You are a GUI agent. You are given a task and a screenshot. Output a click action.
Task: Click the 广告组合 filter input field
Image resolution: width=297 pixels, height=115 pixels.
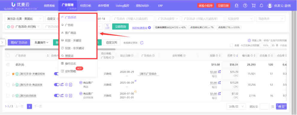point(133,19)
